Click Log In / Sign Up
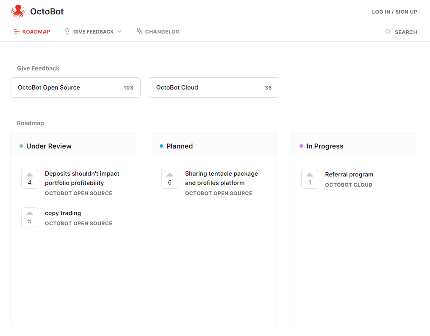 coord(394,12)
